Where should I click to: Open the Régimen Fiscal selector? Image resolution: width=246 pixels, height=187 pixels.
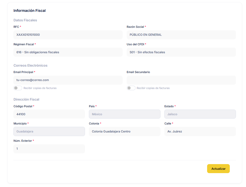(68, 52)
